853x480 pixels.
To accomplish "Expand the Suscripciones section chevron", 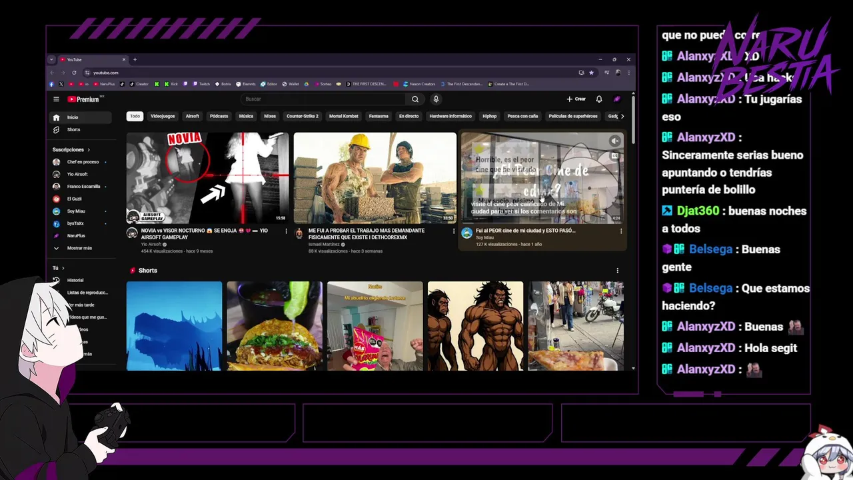I will 89,150.
